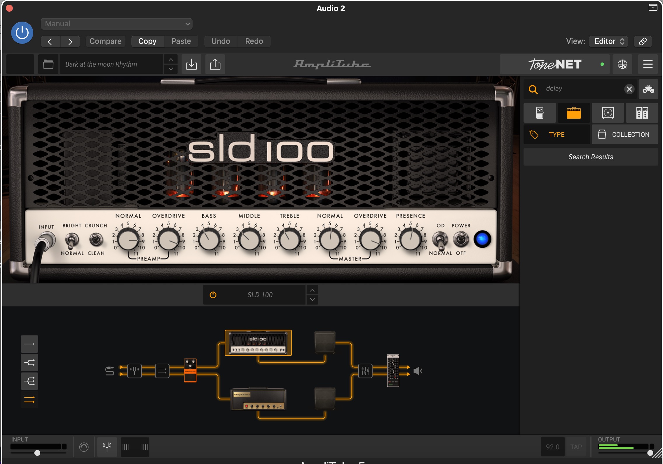Select the lower cabinet block
Image resolution: width=663 pixels, height=464 pixels.
click(325, 398)
